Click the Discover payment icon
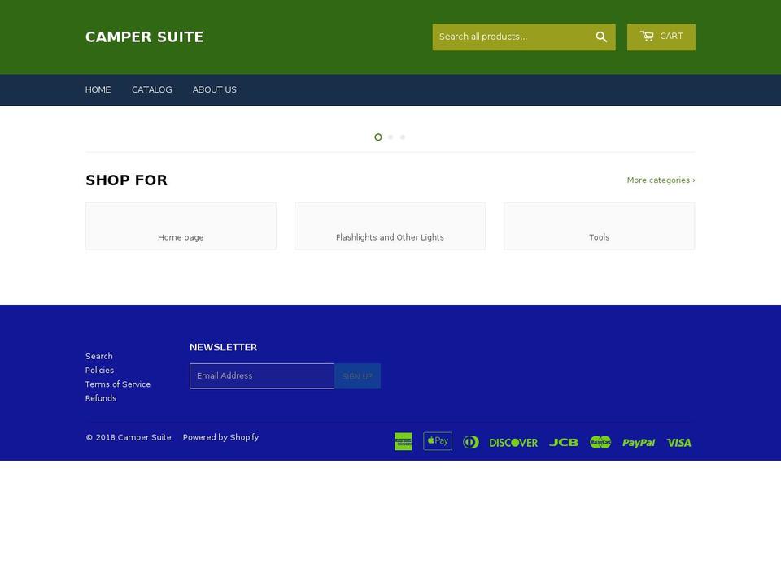 513,443
